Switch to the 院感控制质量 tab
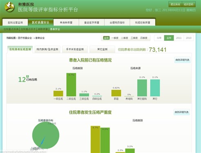Viewport: 201px width, 153px height. (143, 22)
